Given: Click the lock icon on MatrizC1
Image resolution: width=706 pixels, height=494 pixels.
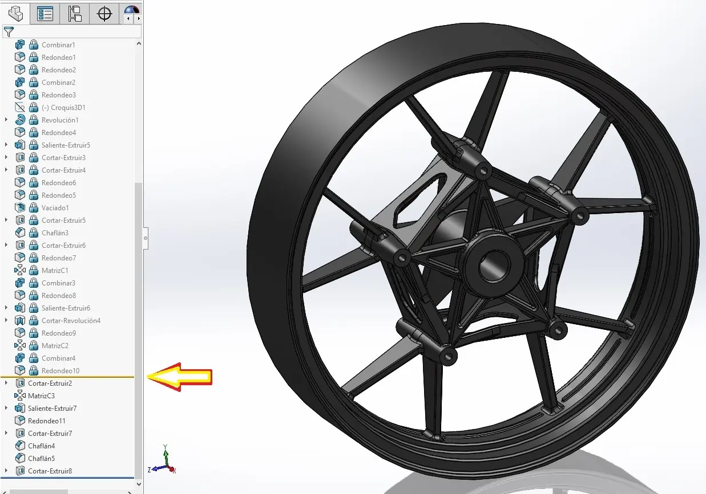Looking at the screenshot, I should click(33, 270).
